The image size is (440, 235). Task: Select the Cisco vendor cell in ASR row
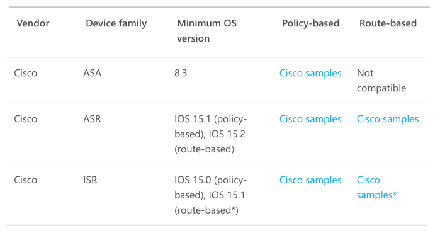[26, 119]
